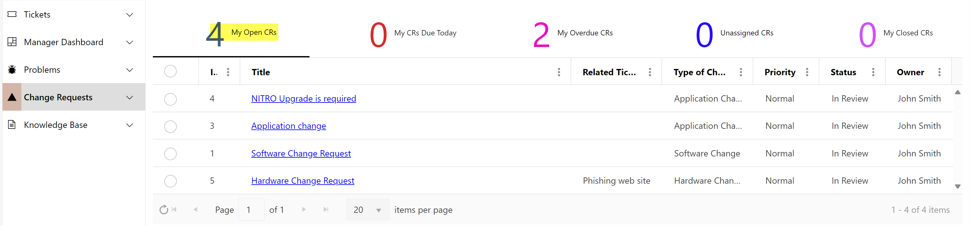Image resolution: width=970 pixels, height=226 pixels.
Task: Toggle the select-all header checkbox
Action: tap(170, 71)
